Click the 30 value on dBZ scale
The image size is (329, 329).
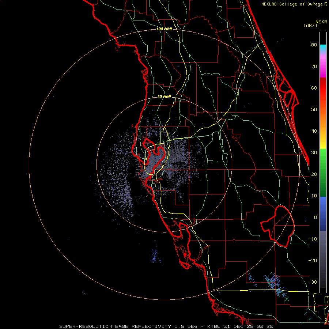[x=314, y=153]
